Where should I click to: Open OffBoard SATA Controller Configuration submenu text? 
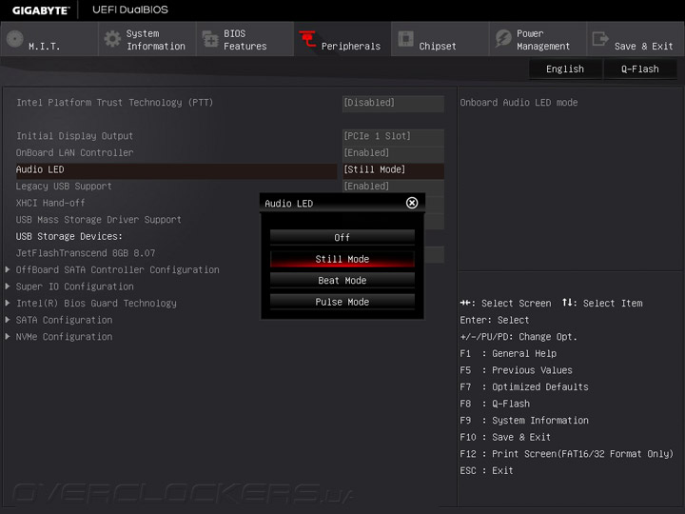click(x=118, y=269)
